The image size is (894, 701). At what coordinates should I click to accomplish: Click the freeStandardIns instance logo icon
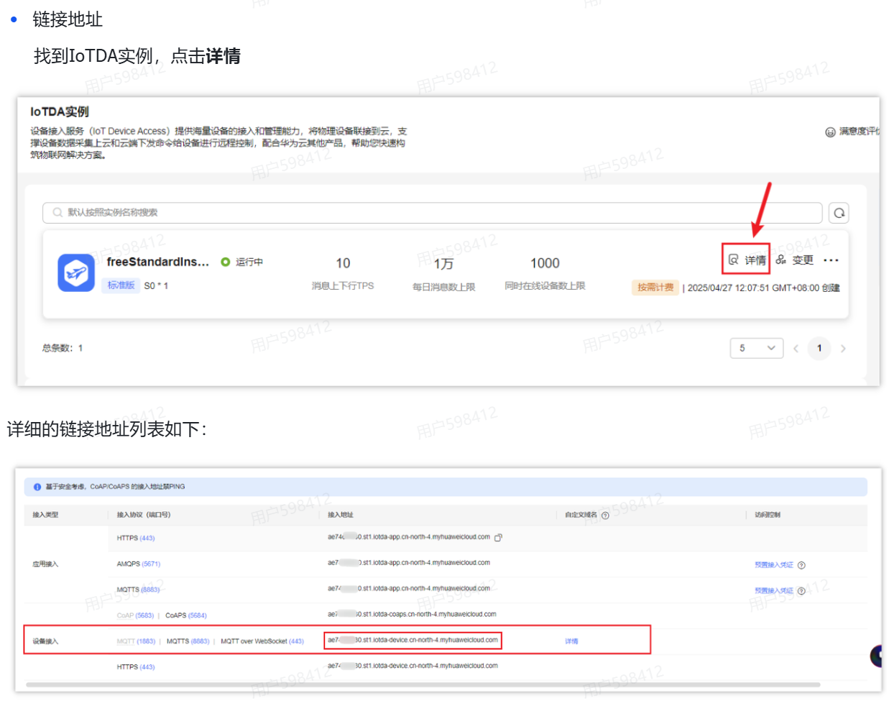tap(76, 272)
